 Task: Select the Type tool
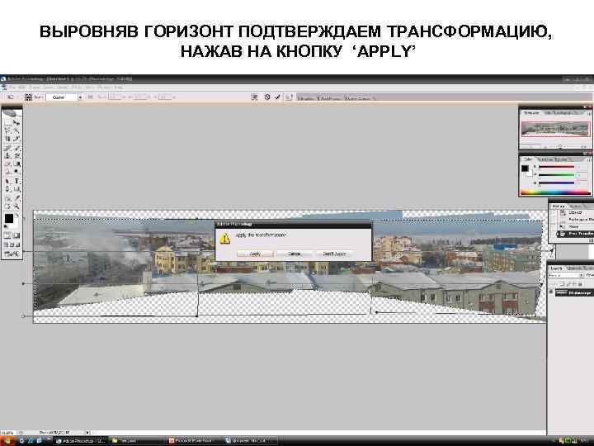tap(16, 181)
